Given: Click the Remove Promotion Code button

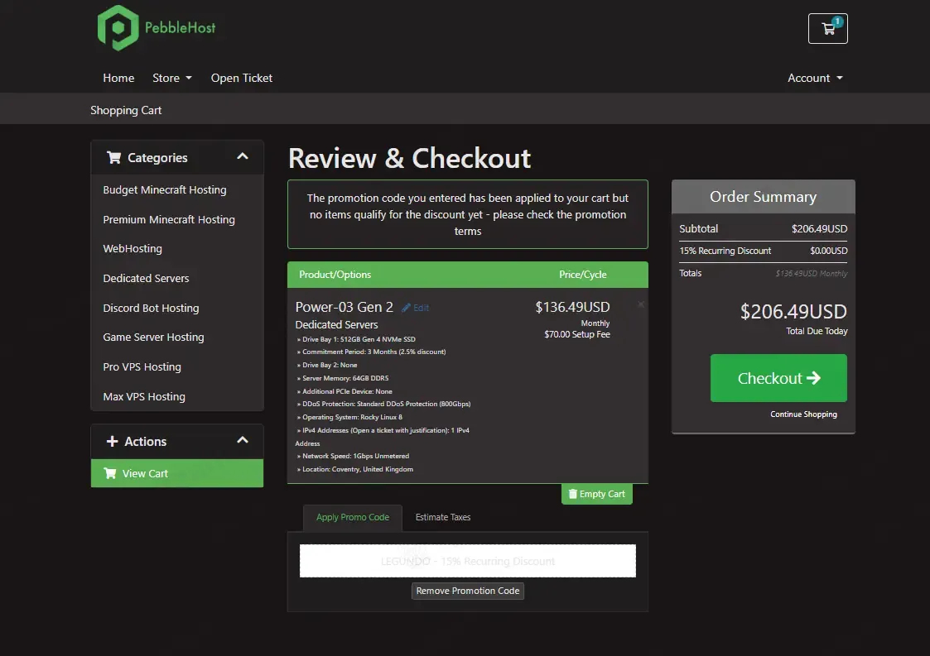Looking at the screenshot, I should 468,591.
